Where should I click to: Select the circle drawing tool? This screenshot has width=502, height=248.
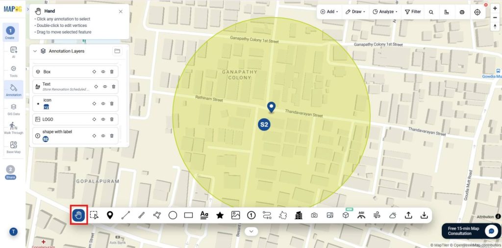coord(173,215)
